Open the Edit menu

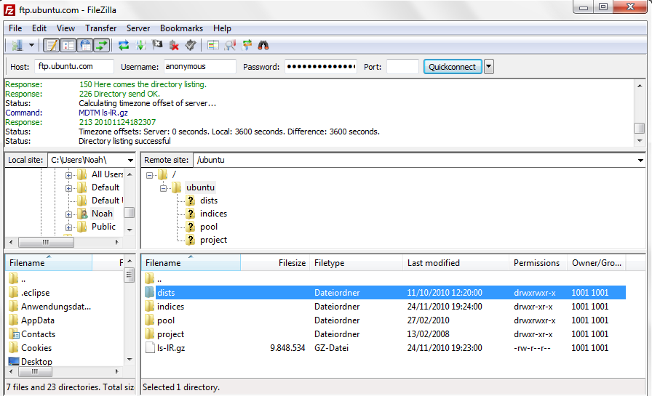pos(39,28)
